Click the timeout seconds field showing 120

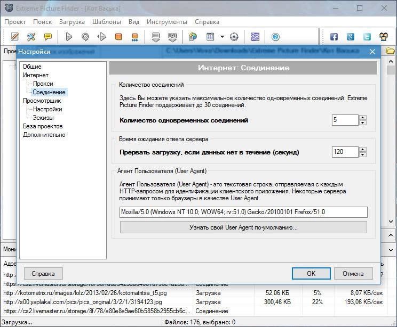click(x=345, y=152)
